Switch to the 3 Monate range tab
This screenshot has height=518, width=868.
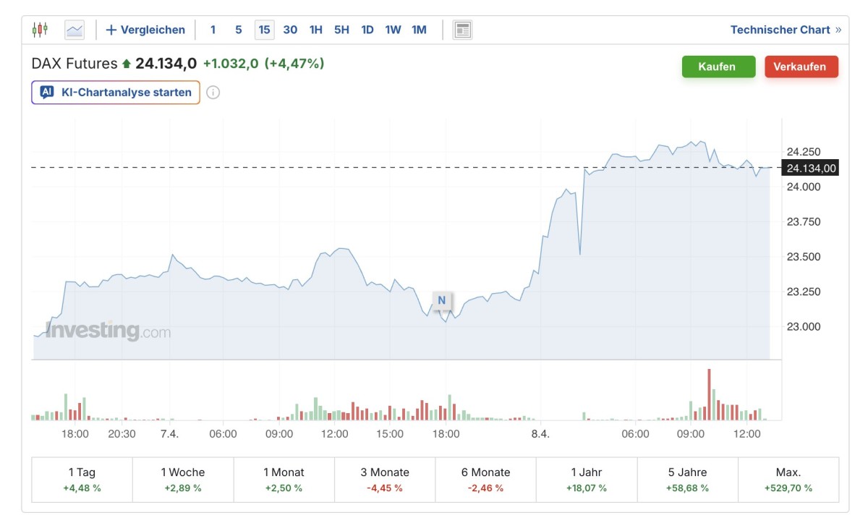click(x=385, y=480)
